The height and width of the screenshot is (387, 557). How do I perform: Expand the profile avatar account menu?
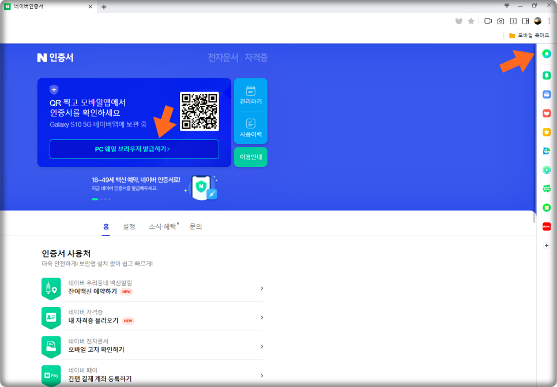tap(537, 21)
